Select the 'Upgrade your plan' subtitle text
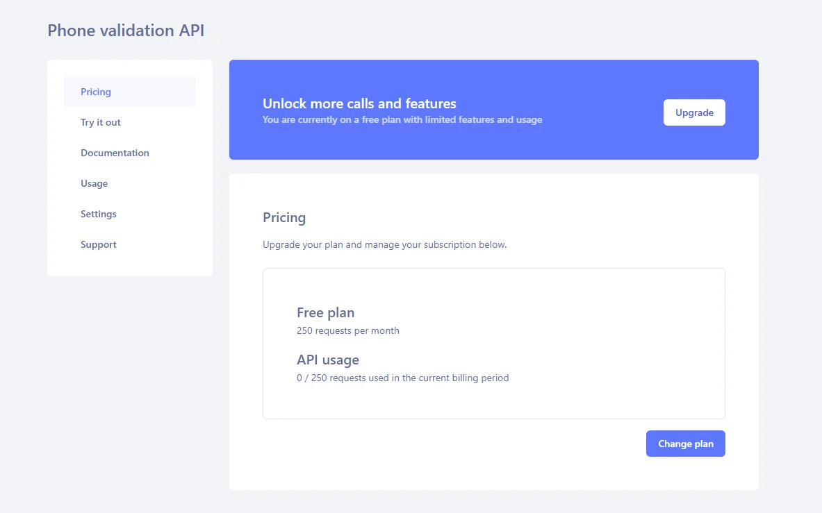The width and height of the screenshot is (822, 513). [384, 244]
